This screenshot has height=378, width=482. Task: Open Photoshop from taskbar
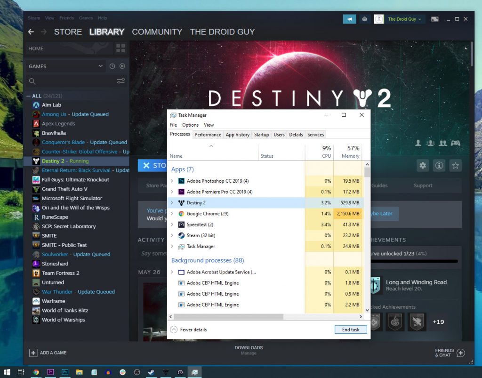click(65, 372)
